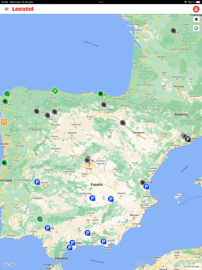The width and height of the screenshot is (202, 270).
Task: Click the Andorra label on map
Action: point(181,114)
